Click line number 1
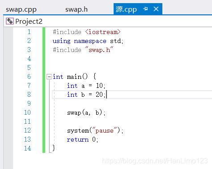 coord(29,32)
